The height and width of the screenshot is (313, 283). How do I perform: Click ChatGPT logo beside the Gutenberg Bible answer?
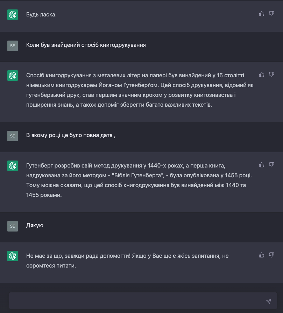pos(13,166)
